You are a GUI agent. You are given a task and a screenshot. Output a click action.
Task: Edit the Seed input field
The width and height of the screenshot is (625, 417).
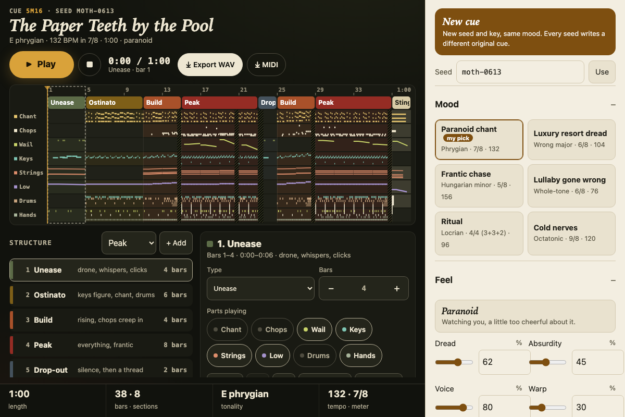click(520, 72)
